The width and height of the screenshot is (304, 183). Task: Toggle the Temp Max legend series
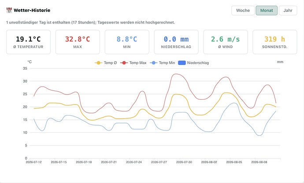click(x=133, y=63)
